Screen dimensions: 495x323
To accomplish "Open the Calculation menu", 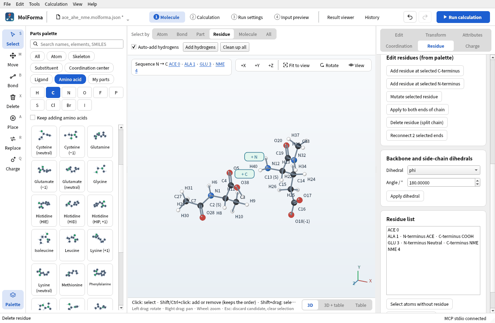I will [56, 4].
